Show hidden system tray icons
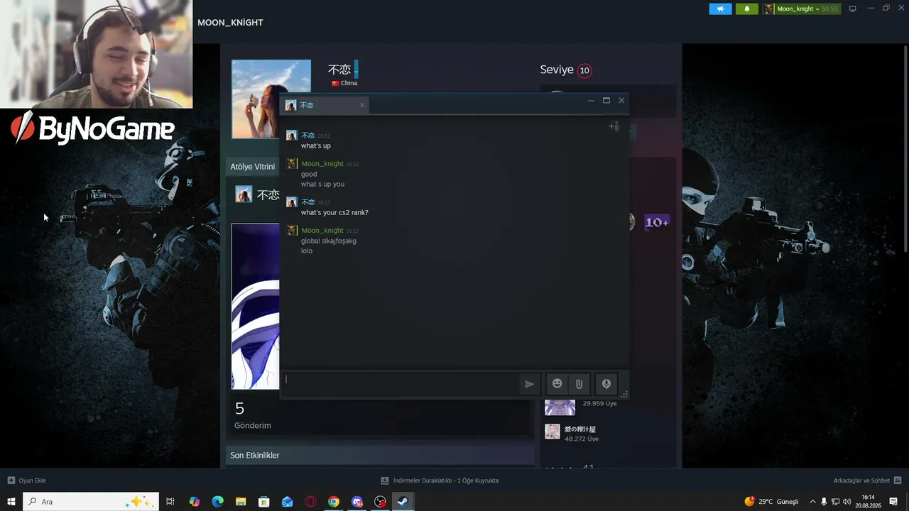 click(812, 502)
